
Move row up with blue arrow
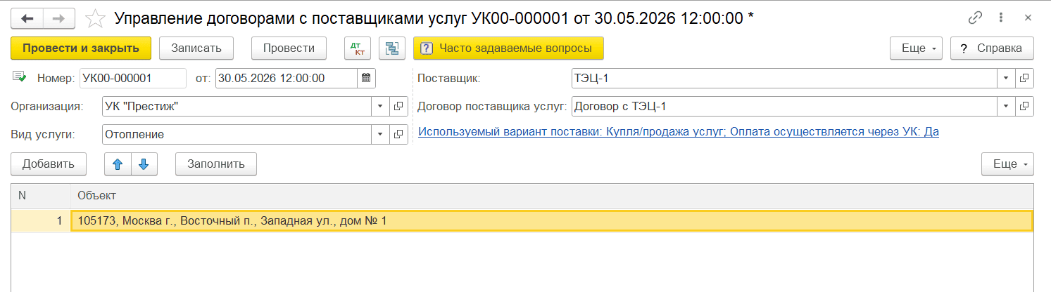coord(118,164)
